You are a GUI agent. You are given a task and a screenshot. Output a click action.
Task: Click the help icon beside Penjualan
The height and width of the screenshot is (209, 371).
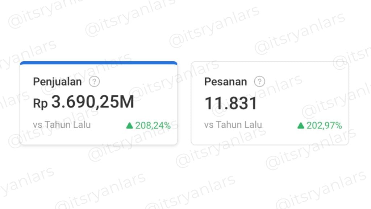pos(94,82)
